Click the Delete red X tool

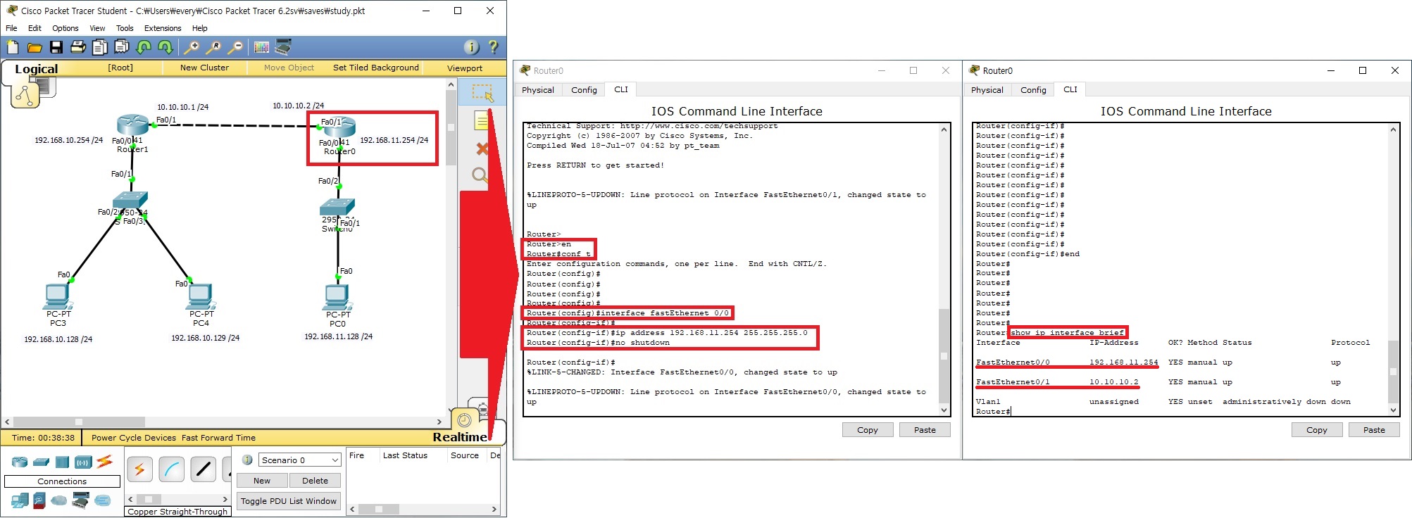pyautogui.click(x=482, y=149)
